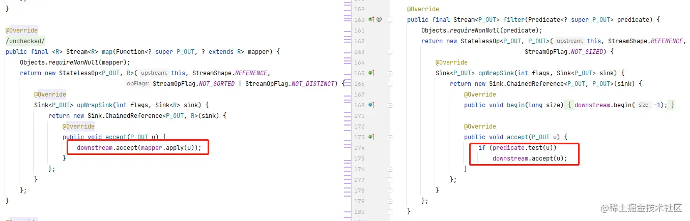The height and width of the screenshot is (221, 690).
Task: Click line number 162
Action: 359,41
